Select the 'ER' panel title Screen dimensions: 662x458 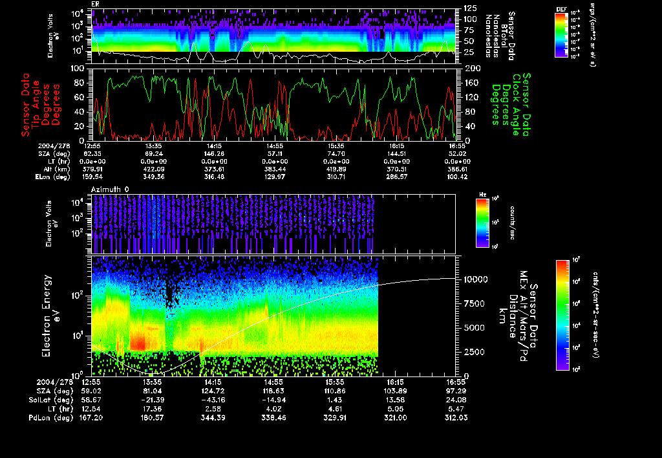coord(95,5)
